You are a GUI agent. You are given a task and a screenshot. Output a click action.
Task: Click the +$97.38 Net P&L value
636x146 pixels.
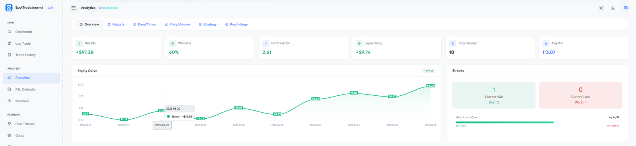(85, 52)
